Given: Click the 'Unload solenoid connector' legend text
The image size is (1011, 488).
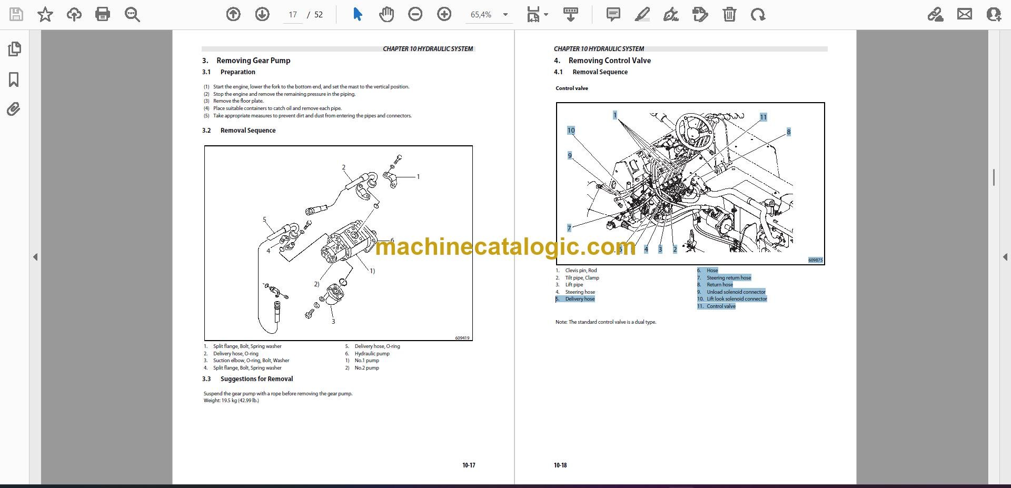Looking at the screenshot, I should pos(736,292).
